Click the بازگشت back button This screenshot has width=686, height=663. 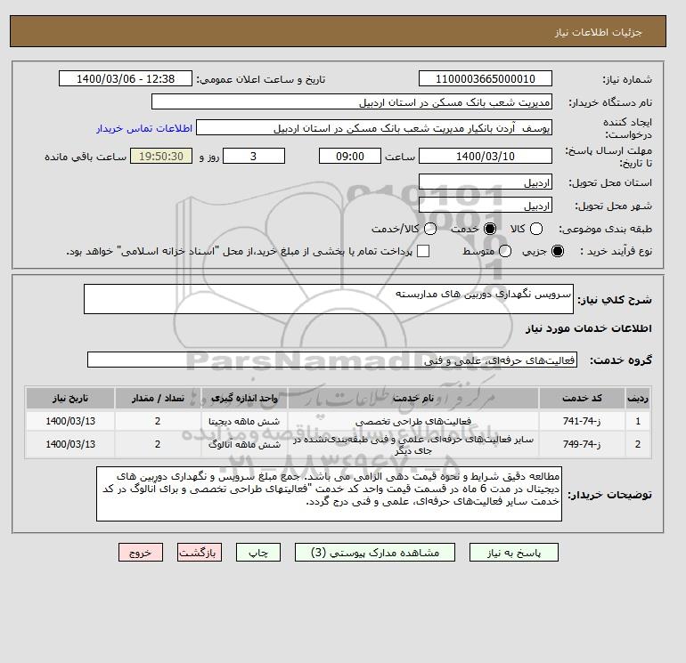[x=200, y=553]
